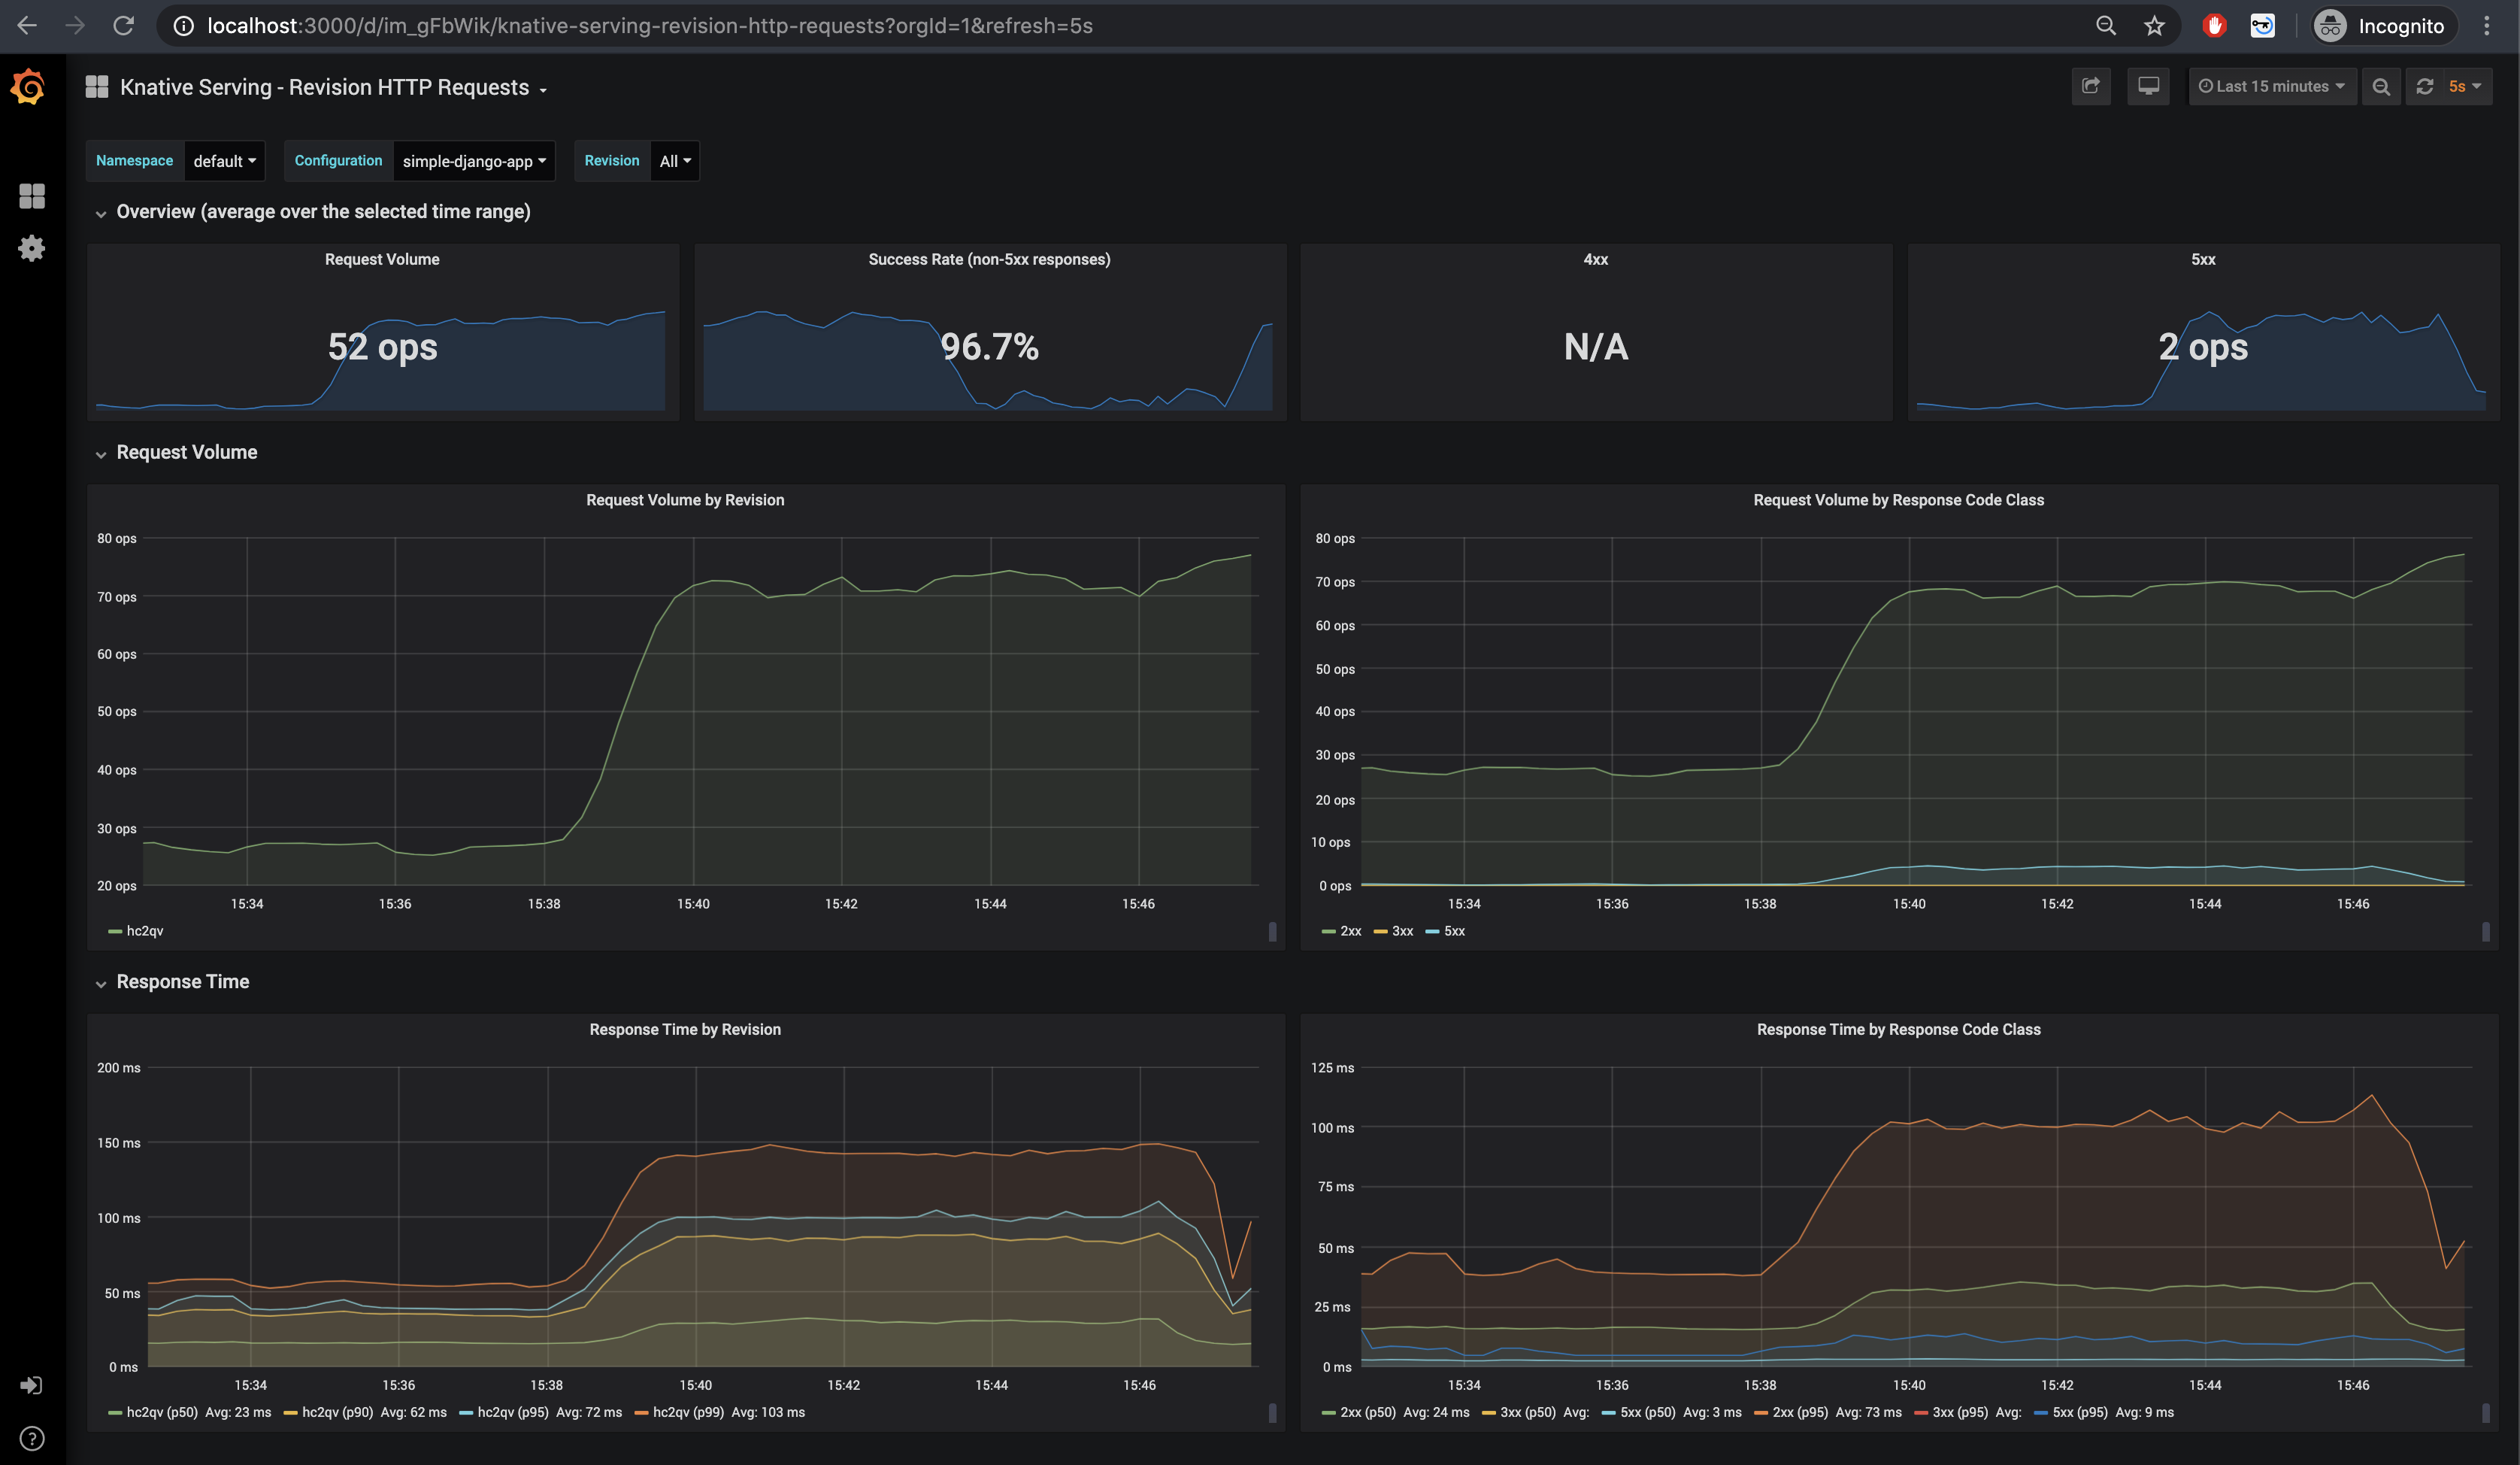Viewport: 2520px width, 1465px height.
Task: Open the 5s refresh interval selector
Action: point(2465,87)
